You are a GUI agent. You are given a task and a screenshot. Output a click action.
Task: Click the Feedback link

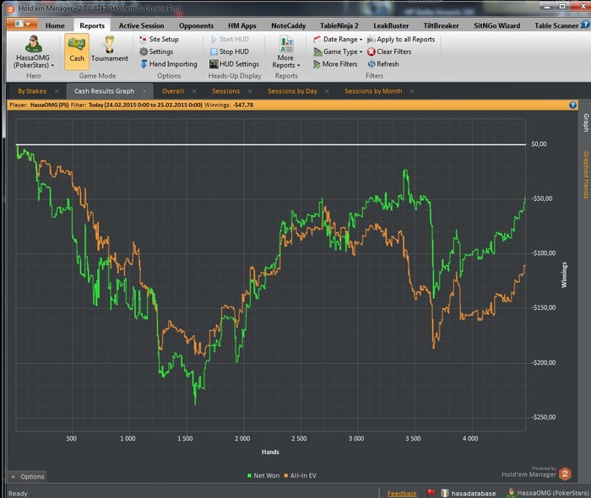click(402, 493)
